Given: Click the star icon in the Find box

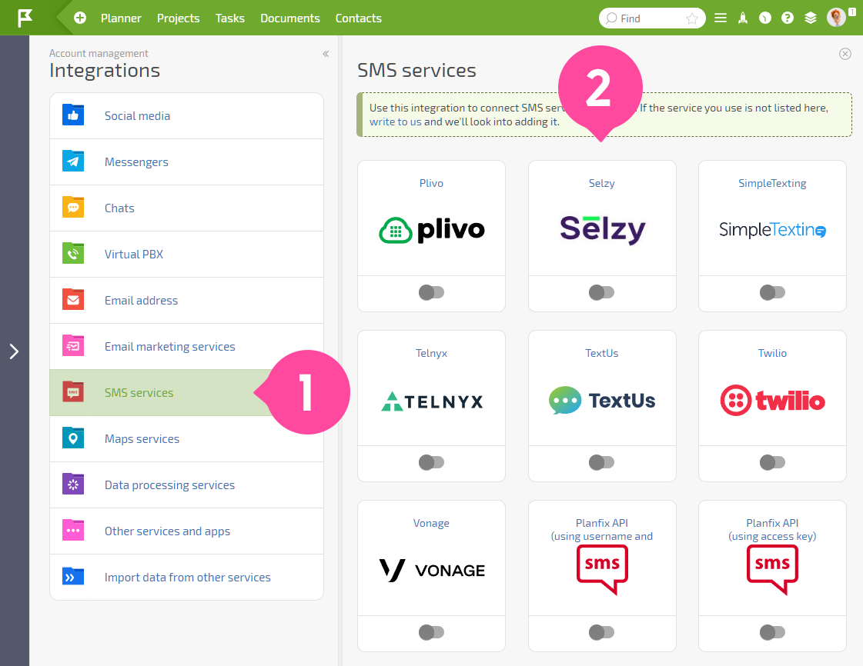Looking at the screenshot, I should coord(692,18).
